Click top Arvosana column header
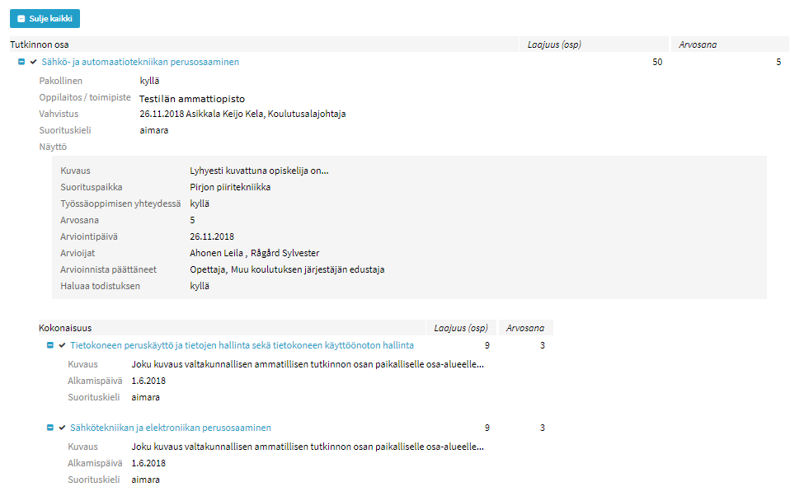Screen dimensions: 790x496 (697, 44)
